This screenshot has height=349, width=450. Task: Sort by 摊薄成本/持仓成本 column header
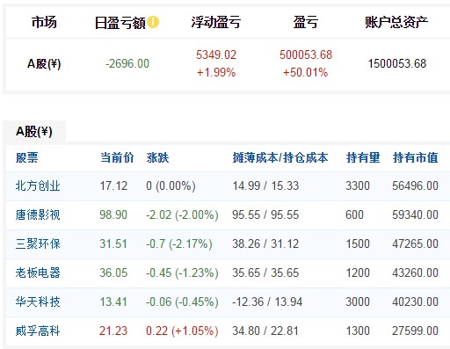280,157
